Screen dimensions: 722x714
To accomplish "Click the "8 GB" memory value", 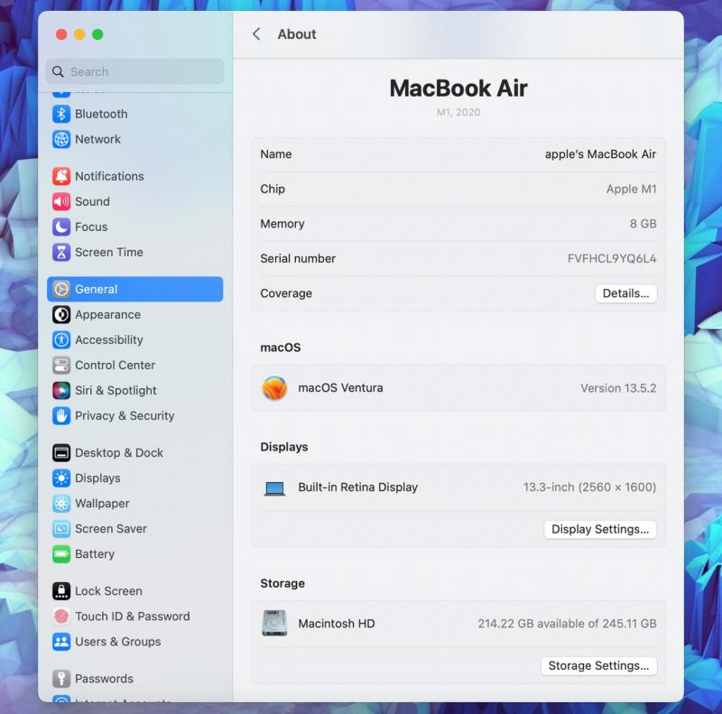I will click(643, 224).
